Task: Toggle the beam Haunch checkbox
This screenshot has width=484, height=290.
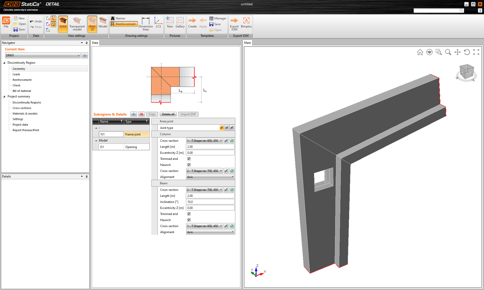Action: [189, 220]
